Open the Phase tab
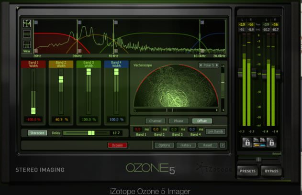 coord(179,121)
